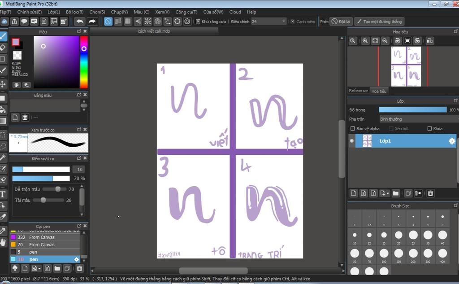The width and height of the screenshot is (459, 284).
Task: Select the Bucket fill tool
Action: pyautogui.click(x=3, y=109)
